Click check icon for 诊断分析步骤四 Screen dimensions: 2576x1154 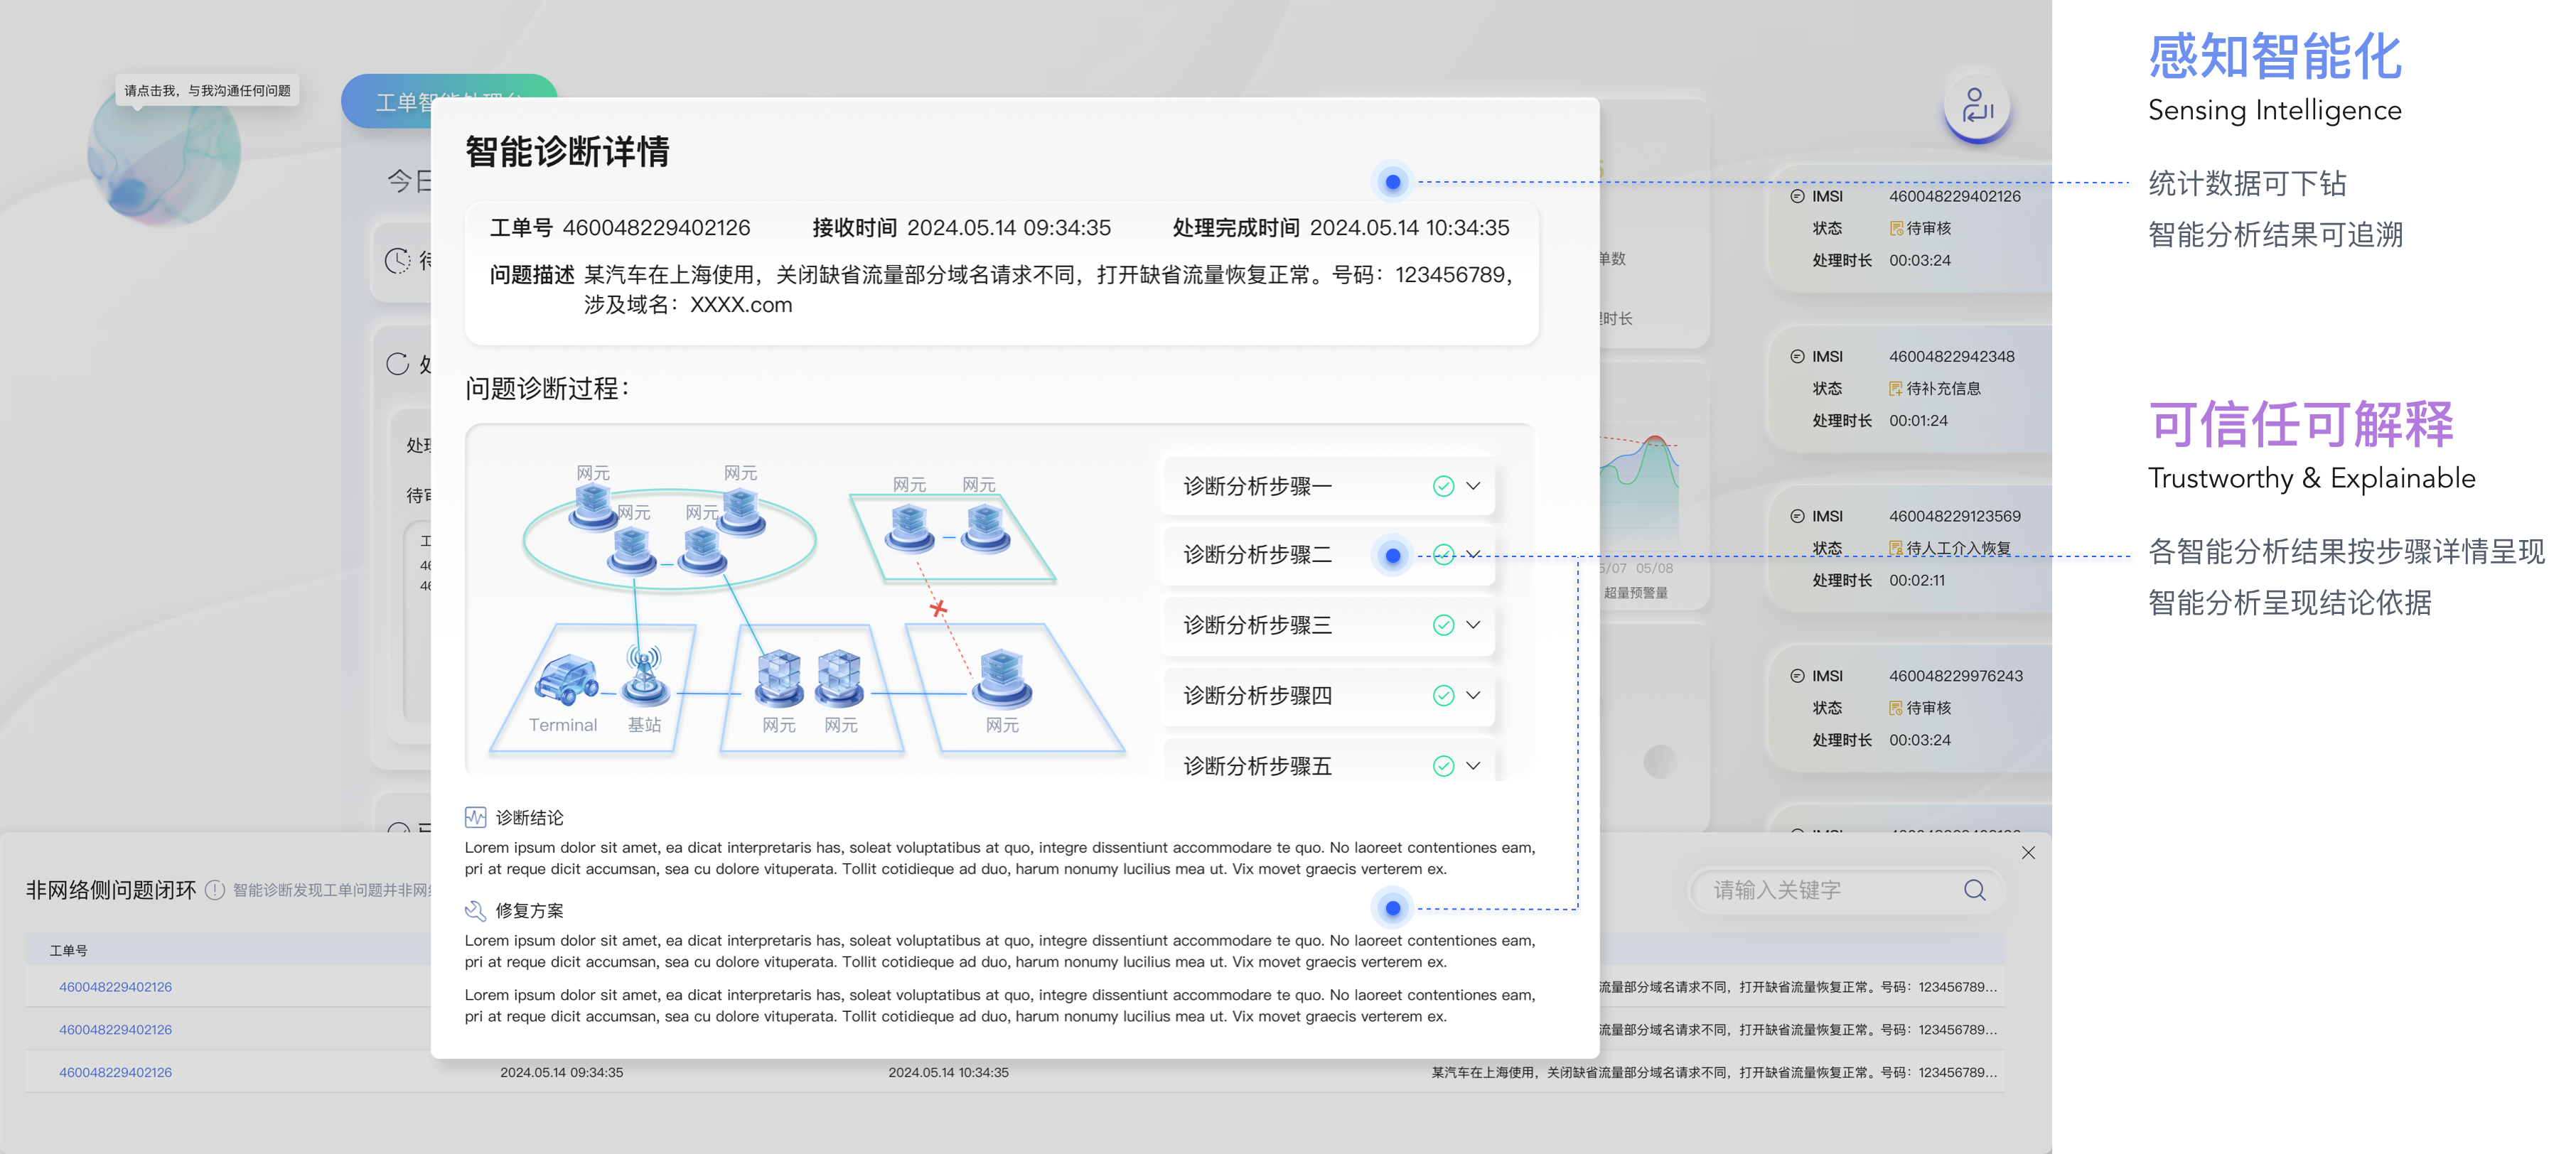click(1443, 695)
